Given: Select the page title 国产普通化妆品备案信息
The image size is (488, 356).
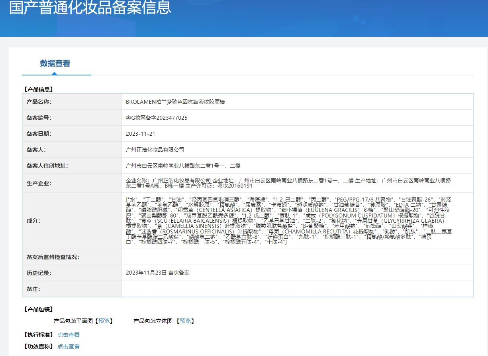Looking at the screenshot, I should point(90,8).
